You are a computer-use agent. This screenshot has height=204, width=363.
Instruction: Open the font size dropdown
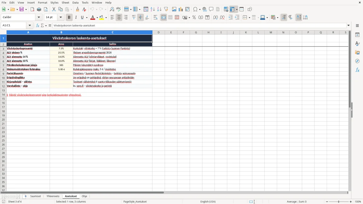(61, 18)
